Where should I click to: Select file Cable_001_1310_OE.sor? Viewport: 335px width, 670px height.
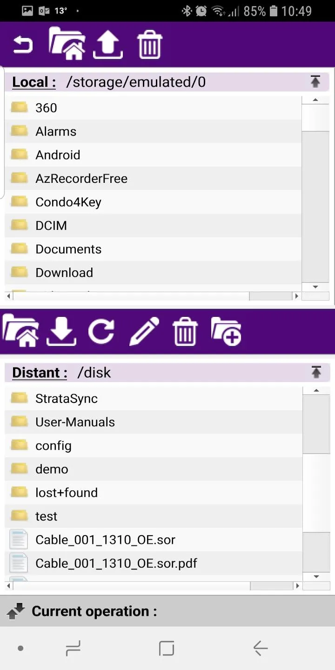pos(153,540)
